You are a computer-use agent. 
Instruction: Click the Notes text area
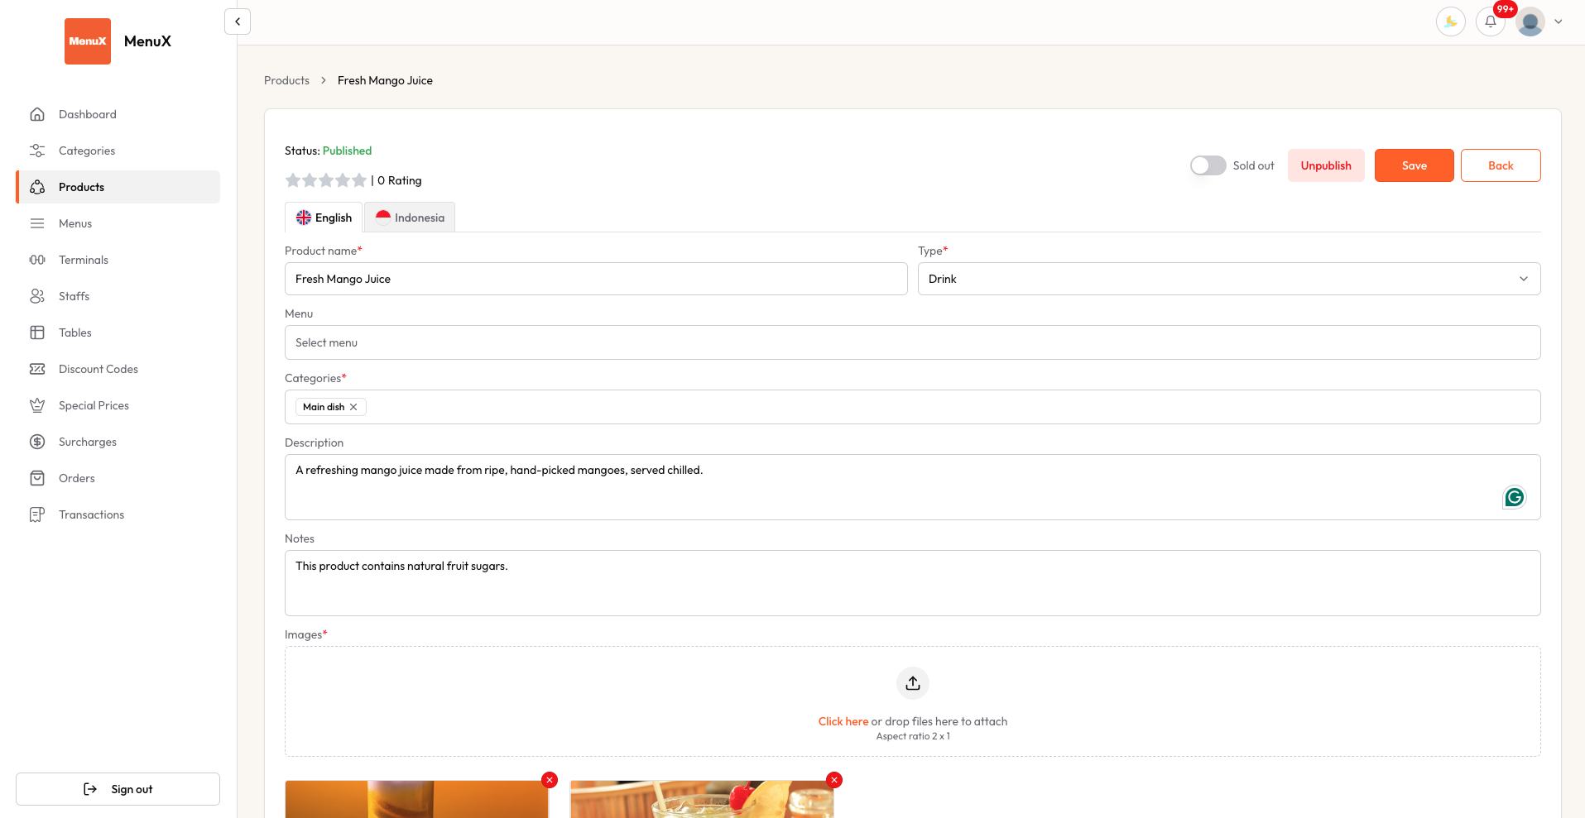tap(913, 583)
